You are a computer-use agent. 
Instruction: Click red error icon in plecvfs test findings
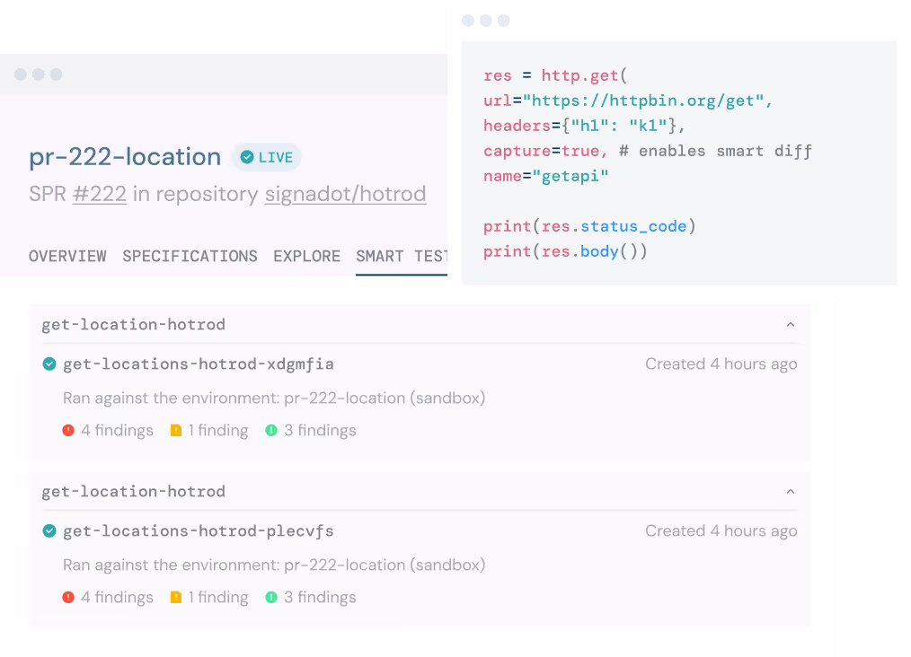tap(68, 598)
